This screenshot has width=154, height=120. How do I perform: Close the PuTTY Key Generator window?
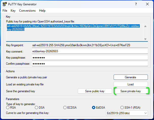coord(147,4)
